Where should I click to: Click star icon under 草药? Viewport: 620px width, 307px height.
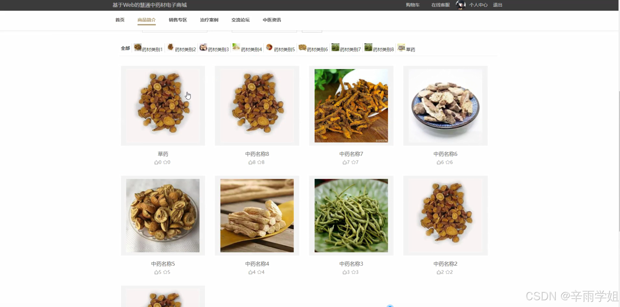point(165,162)
